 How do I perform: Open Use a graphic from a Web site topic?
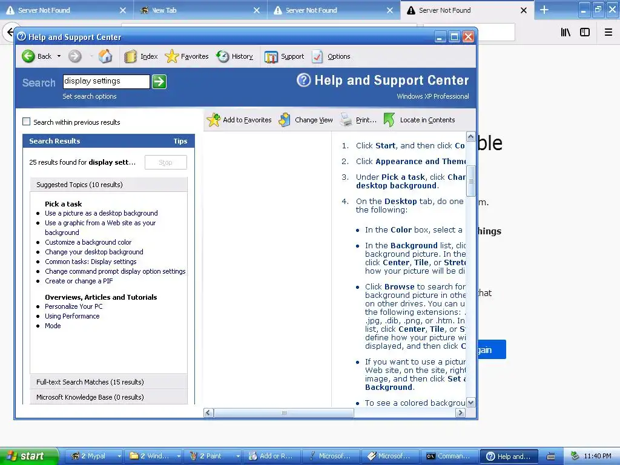click(x=101, y=228)
